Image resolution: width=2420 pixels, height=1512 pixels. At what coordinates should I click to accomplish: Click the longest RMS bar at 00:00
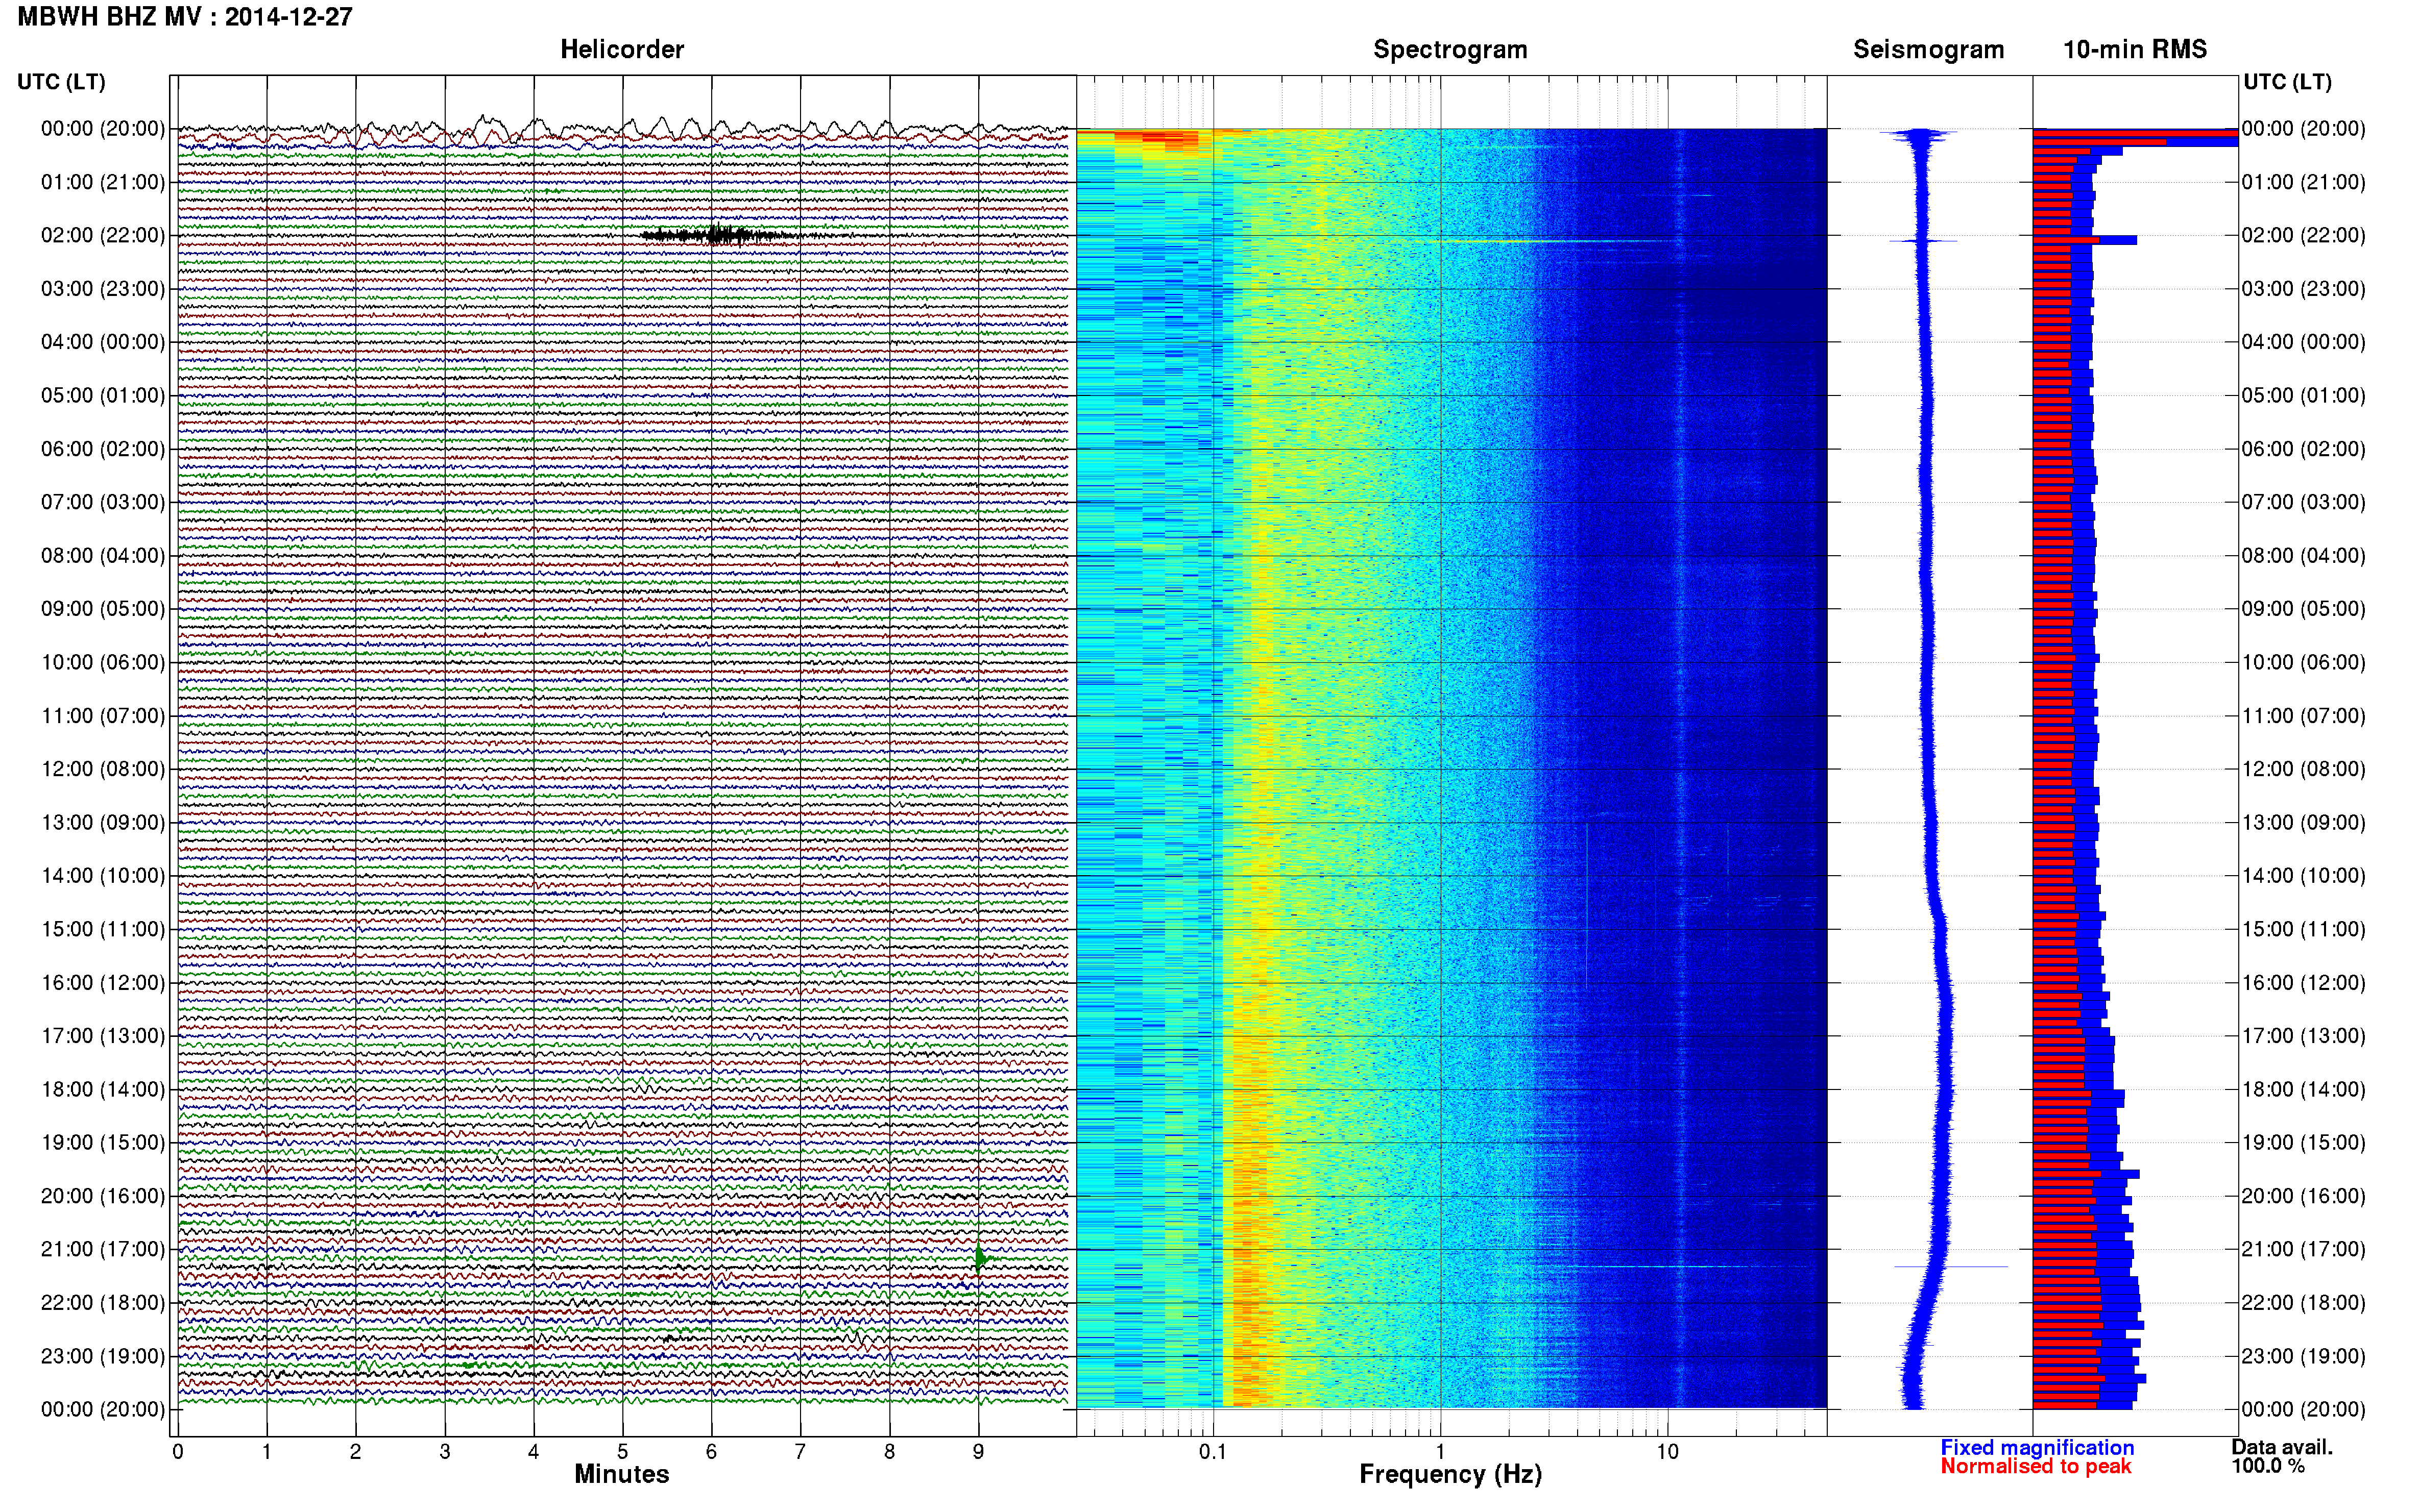coord(2135,132)
